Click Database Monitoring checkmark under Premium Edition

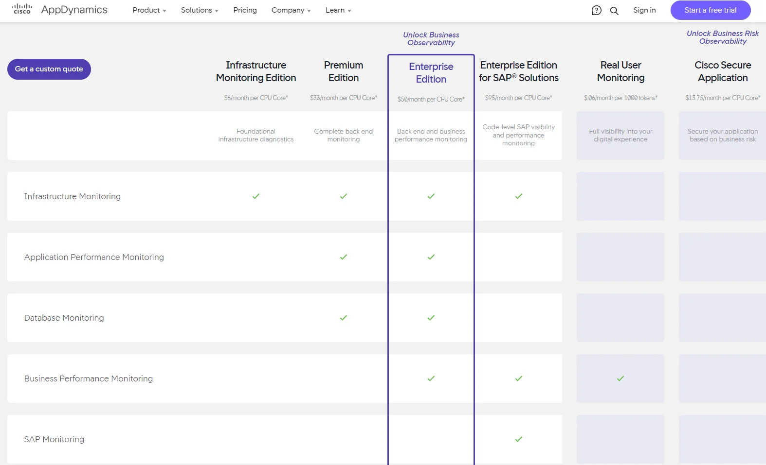pyautogui.click(x=344, y=318)
